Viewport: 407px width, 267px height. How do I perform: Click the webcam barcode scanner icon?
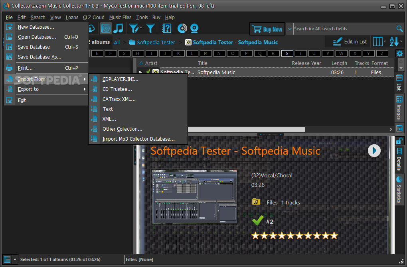click(194, 29)
